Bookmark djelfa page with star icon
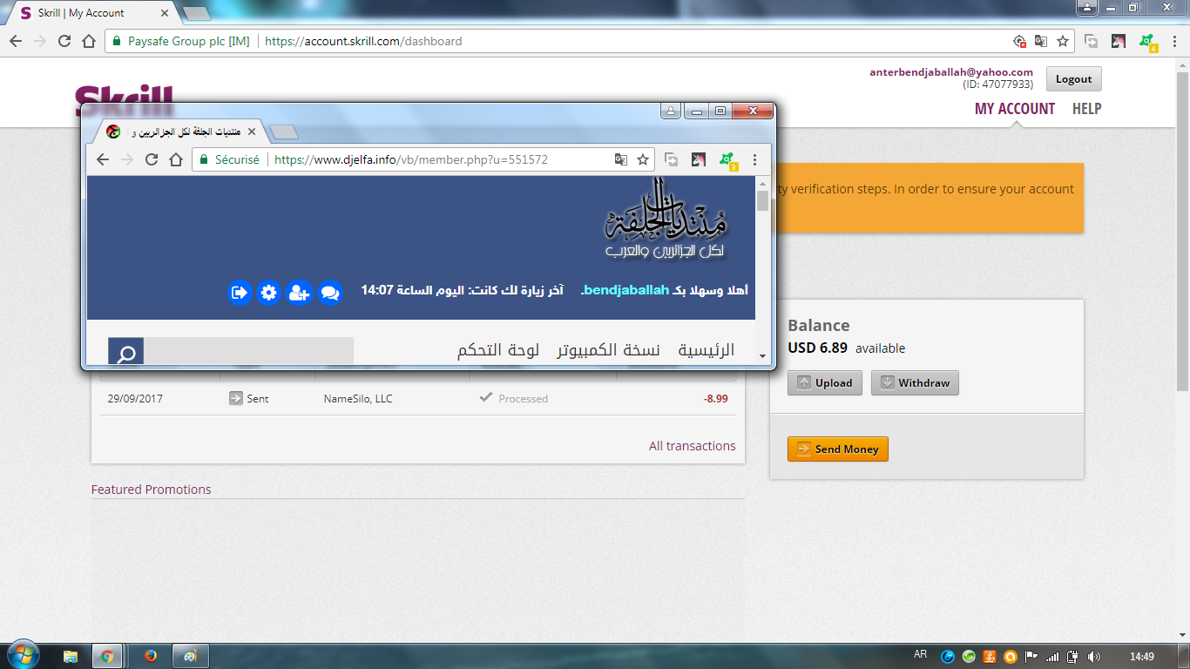The height and width of the screenshot is (669, 1190). 643,159
